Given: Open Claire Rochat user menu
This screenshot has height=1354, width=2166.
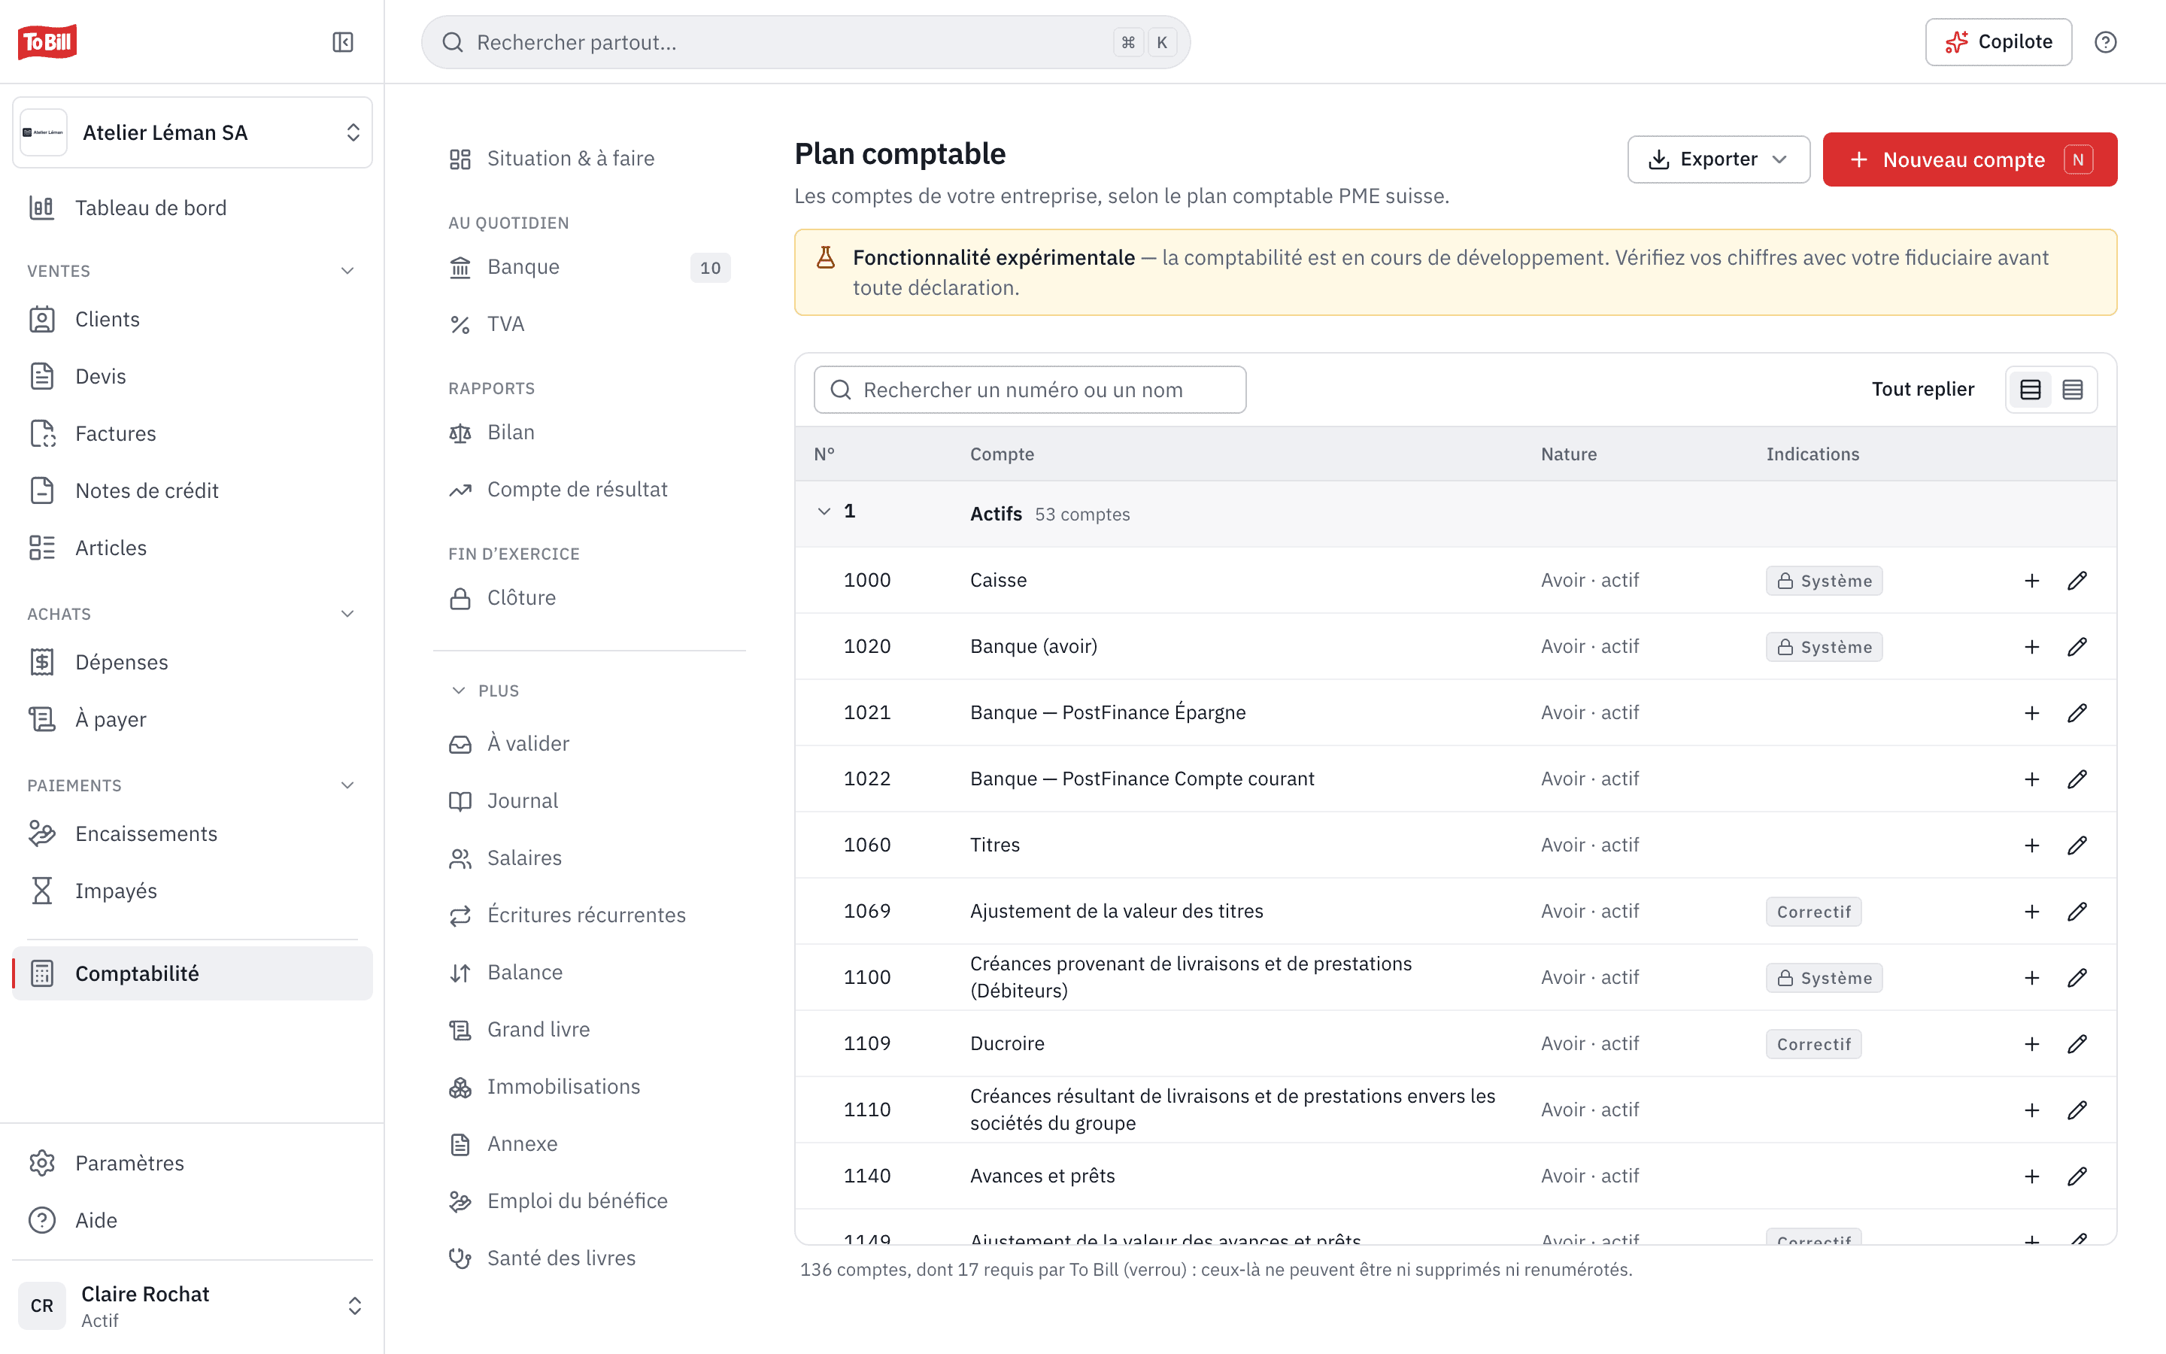Looking at the screenshot, I should (x=193, y=1306).
